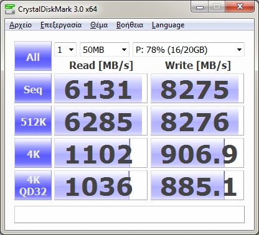The width and height of the screenshot is (259, 235).
Task: Select the Seq write value 8275
Action: 197,88
